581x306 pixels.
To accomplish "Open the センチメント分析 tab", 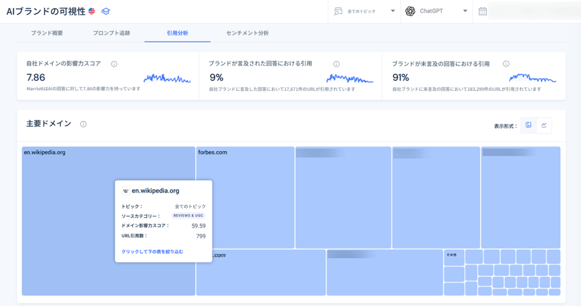I will 247,33.
